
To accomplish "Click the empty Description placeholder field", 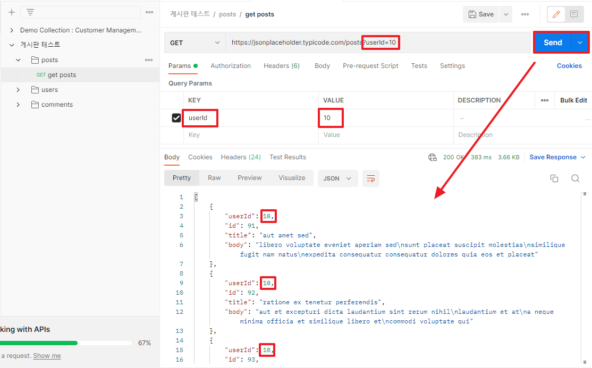I will 522,135.
